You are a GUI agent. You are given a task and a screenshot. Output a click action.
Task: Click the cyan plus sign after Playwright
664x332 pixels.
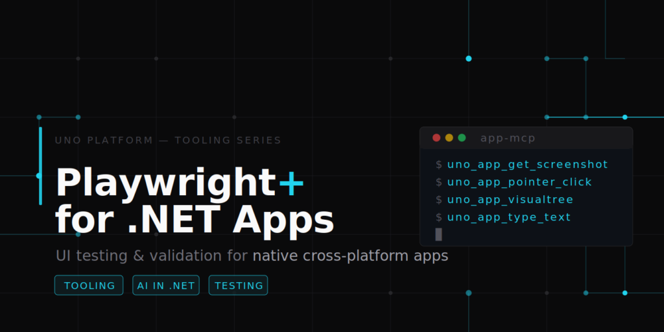click(291, 182)
